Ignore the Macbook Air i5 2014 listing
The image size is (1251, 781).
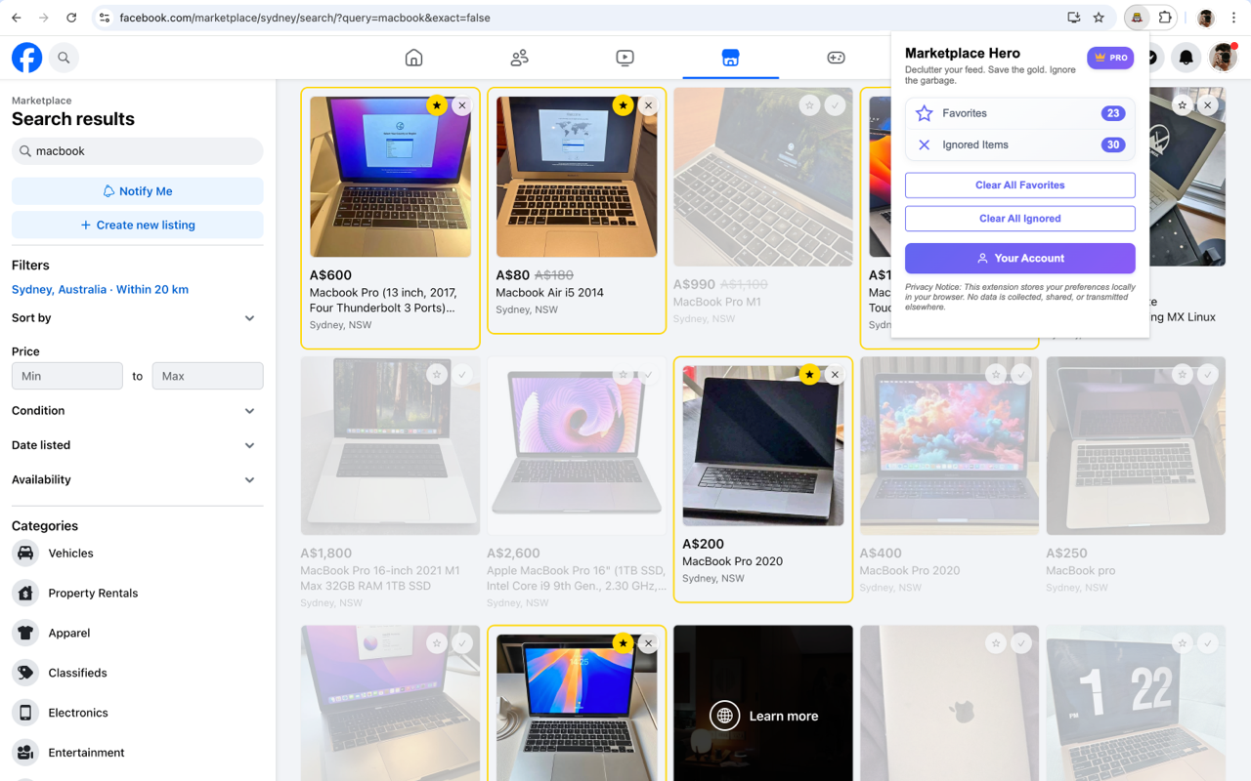[x=648, y=105]
